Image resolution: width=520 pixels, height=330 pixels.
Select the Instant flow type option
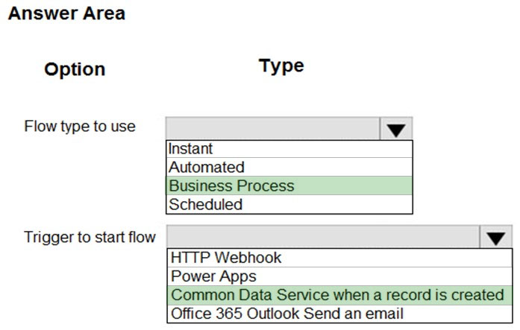[289, 149]
